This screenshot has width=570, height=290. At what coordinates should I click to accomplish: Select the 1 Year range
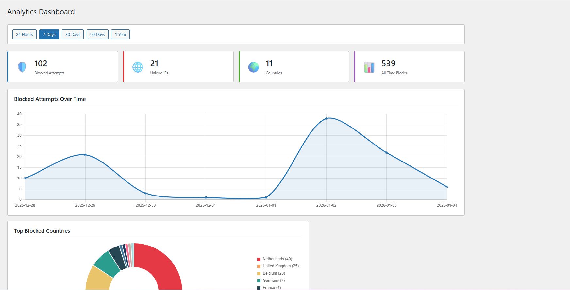(120, 34)
